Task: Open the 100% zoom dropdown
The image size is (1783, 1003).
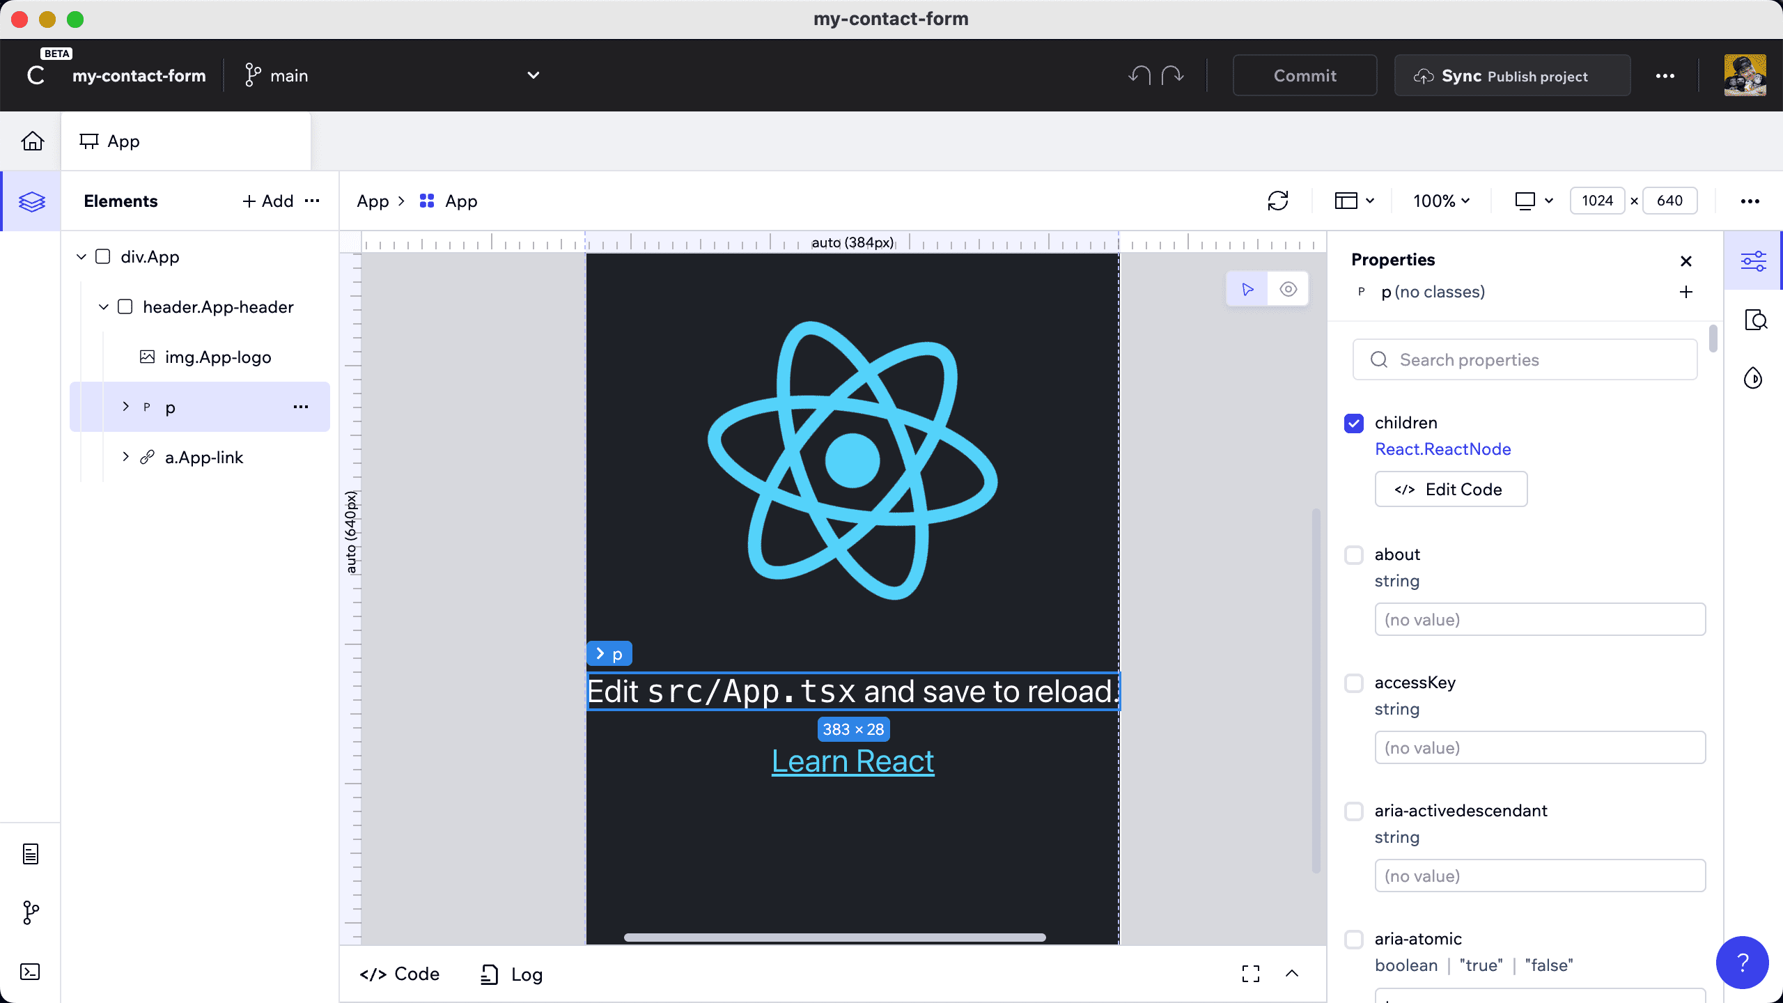Action: click(x=1441, y=201)
